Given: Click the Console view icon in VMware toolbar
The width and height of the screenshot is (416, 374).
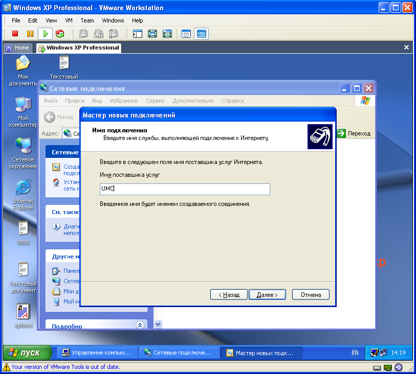Looking at the screenshot, I should pyautogui.click(x=202, y=34).
